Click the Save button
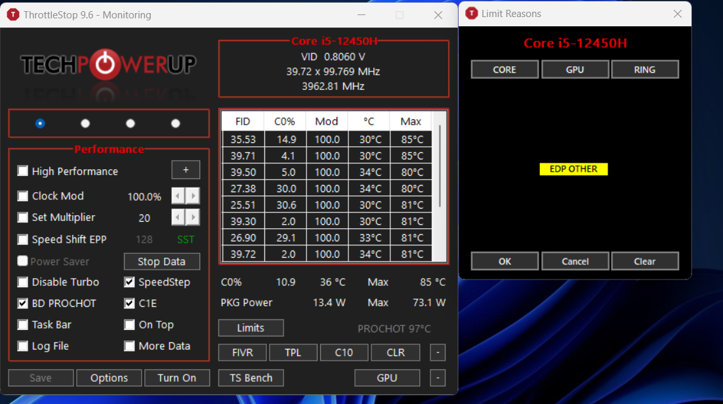This screenshot has width=723, height=404. tap(41, 378)
